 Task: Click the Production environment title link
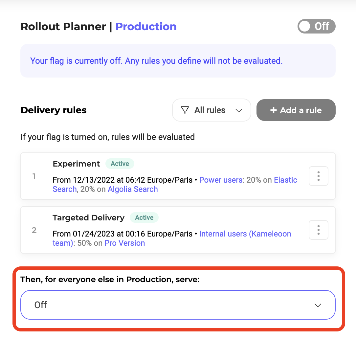[x=146, y=26]
